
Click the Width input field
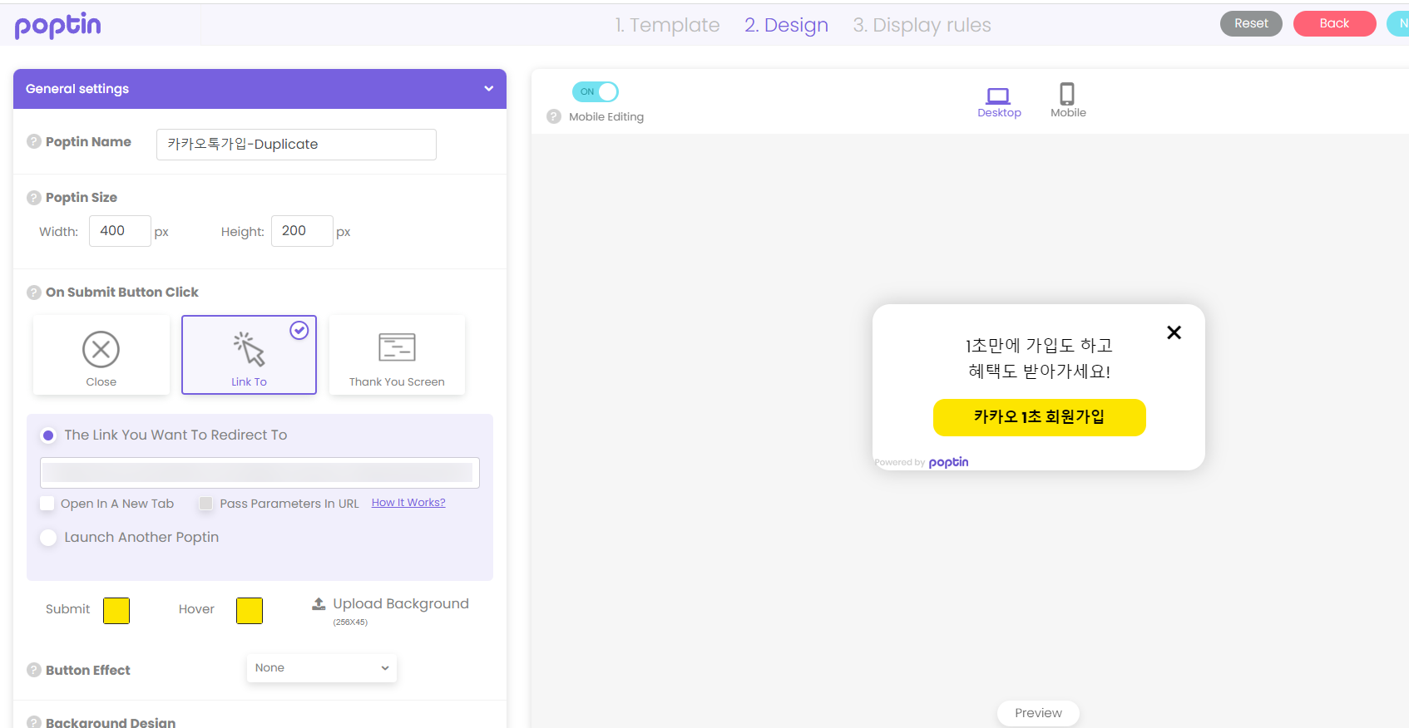tap(120, 231)
